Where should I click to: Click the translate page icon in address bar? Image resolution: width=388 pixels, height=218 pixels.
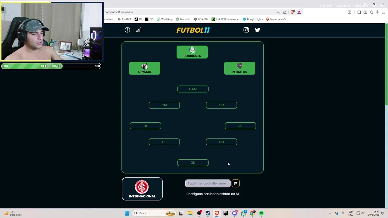pyautogui.click(x=278, y=12)
